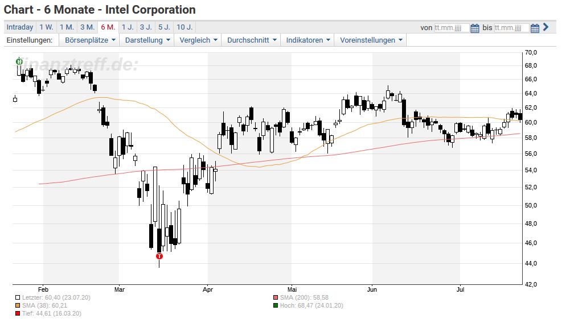Open the 'von' date calendar icon
This screenshot has width=562, height=319.
(x=474, y=28)
